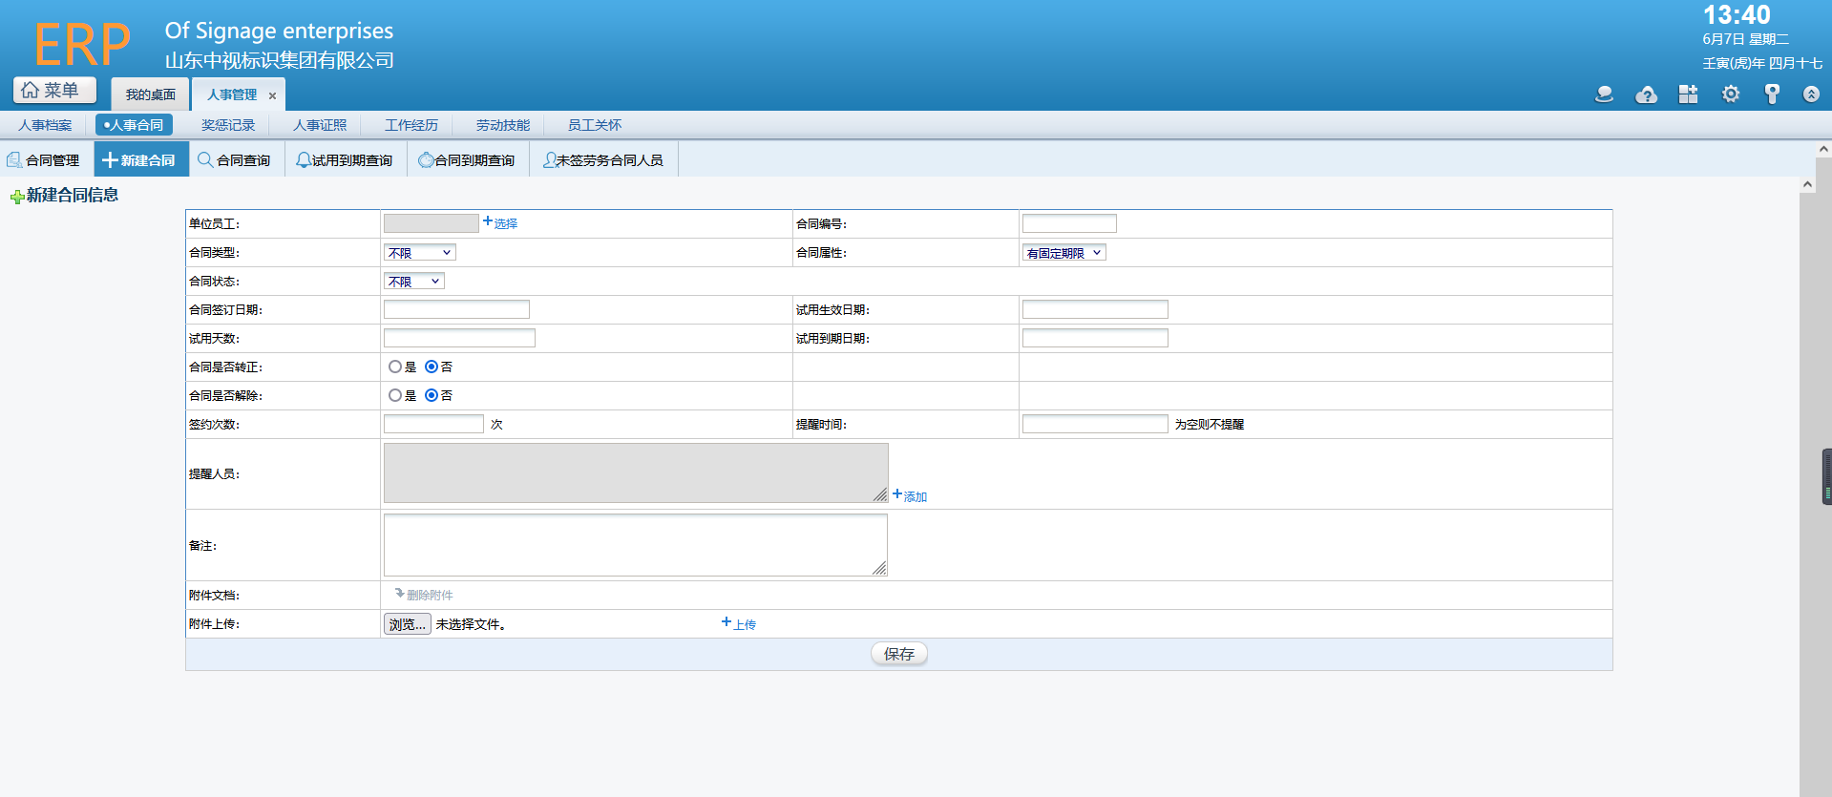Open 劳动技能 submenu
The image size is (1832, 797).
pyautogui.click(x=503, y=125)
